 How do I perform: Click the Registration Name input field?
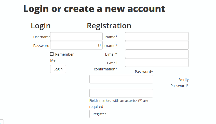pyautogui.click(x=157, y=36)
